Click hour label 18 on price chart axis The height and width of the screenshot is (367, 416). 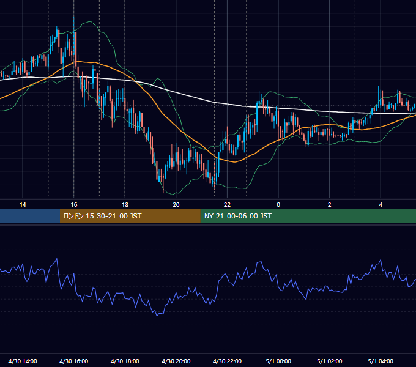pos(125,205)
